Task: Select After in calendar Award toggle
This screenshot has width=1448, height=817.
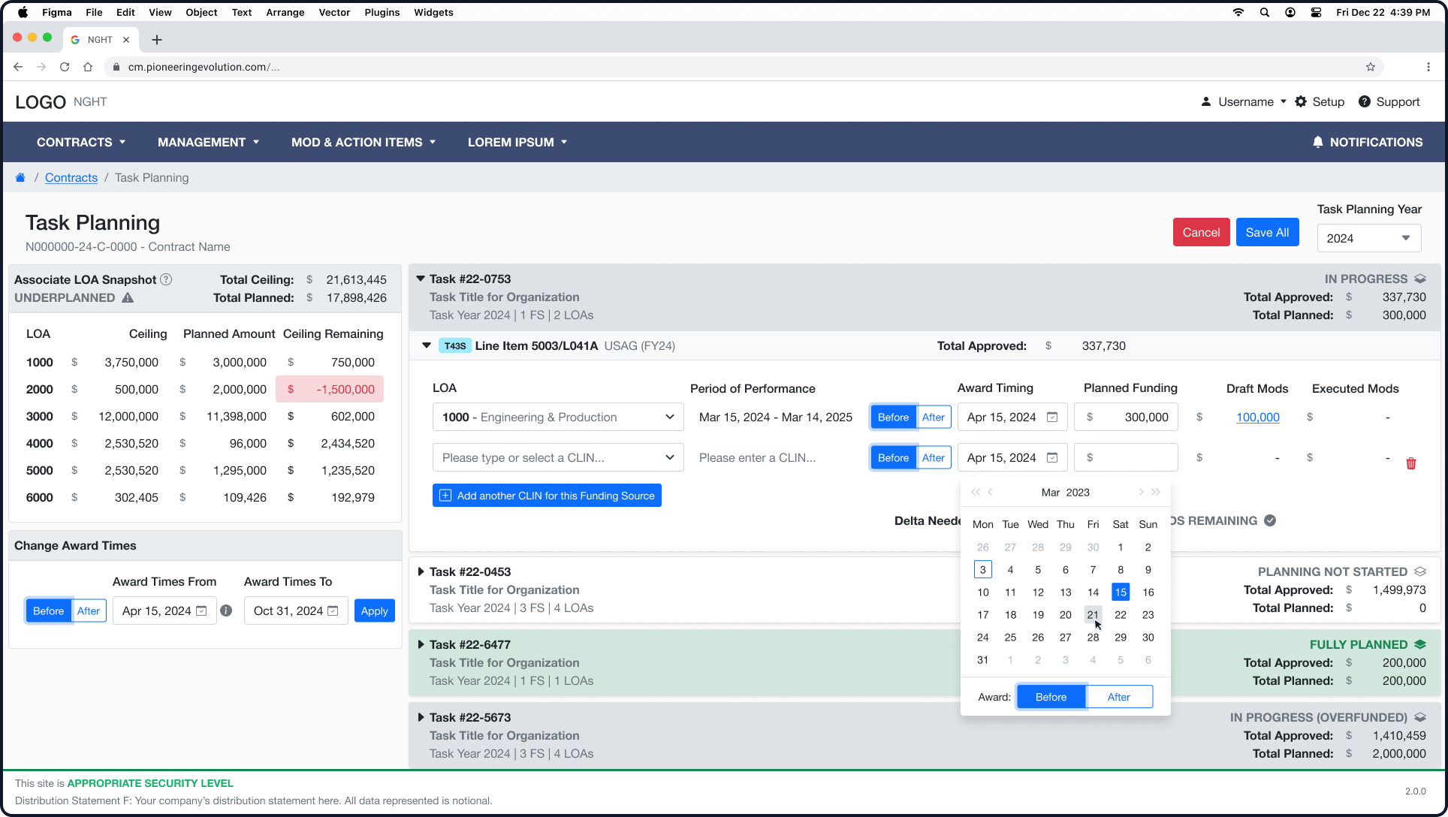Action: [x=1118, y=697]
